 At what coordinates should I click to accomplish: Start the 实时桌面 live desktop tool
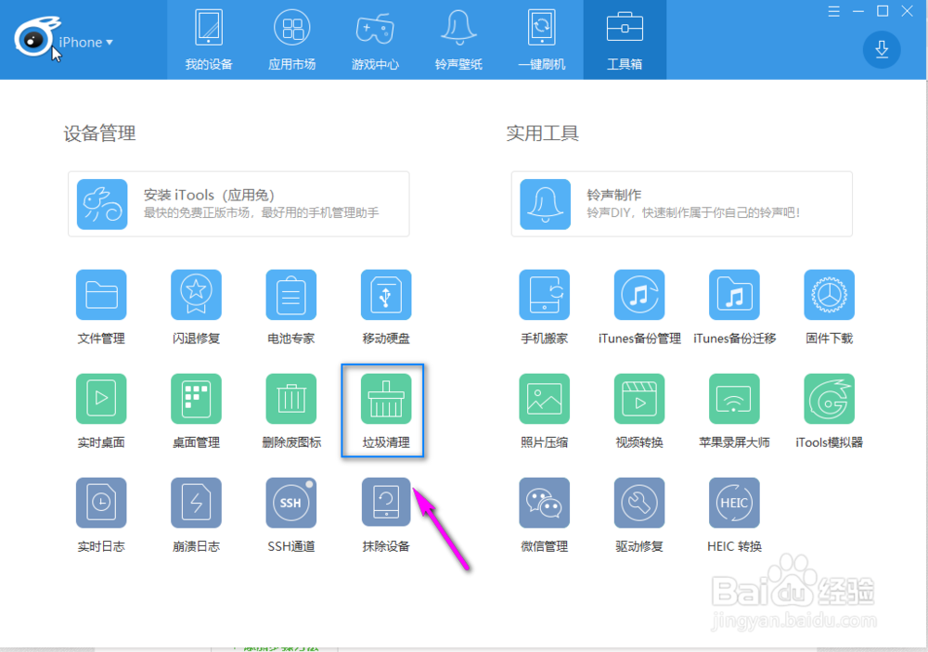point(101,398)
